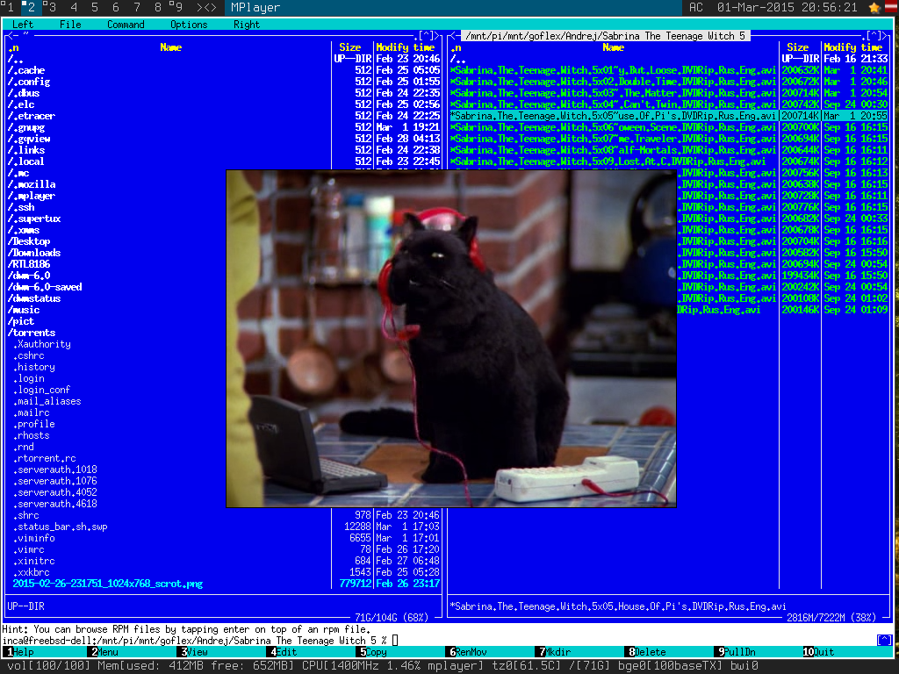Select the /torrents directory
899x674 pixels.
click(x=117, y=333)
